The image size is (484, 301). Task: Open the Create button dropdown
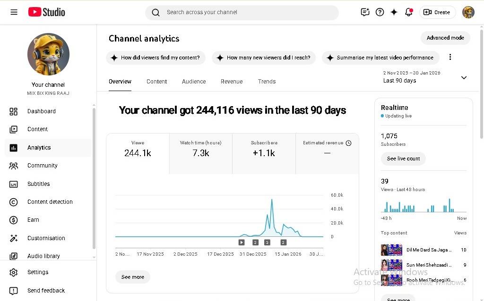[x=437, y=12]
